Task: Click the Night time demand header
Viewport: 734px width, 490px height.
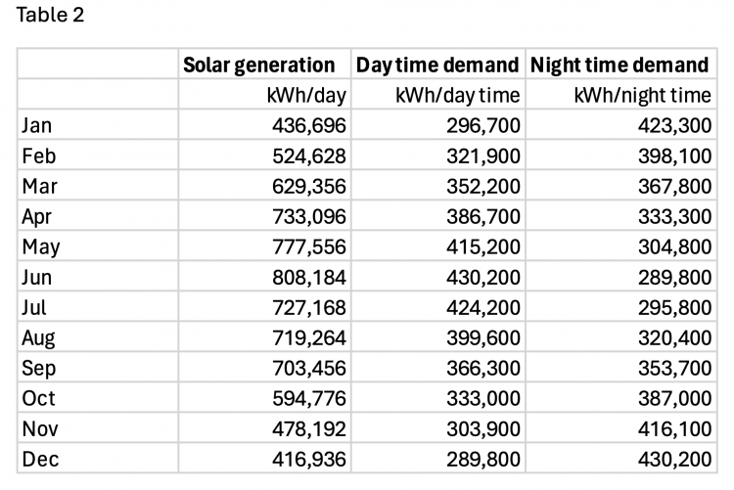Action: (x=619, y=65)
